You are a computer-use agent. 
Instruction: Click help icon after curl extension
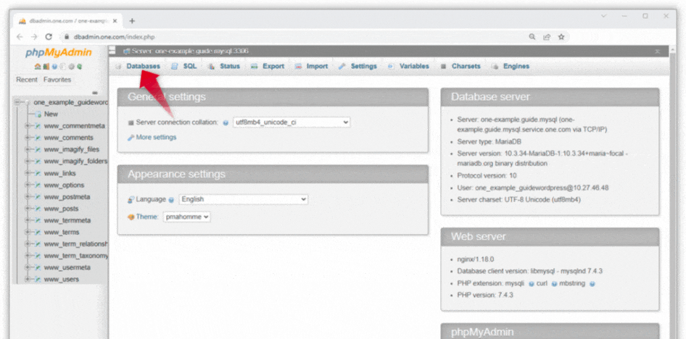(554, 283)
